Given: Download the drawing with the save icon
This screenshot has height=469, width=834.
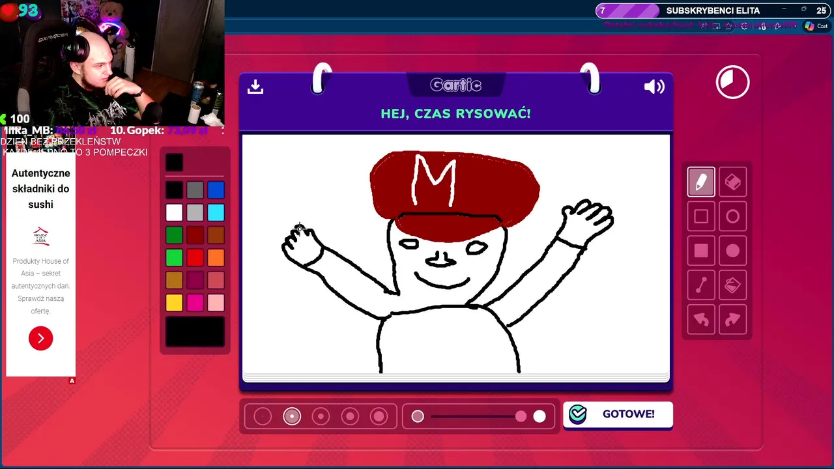Looking at the screenshot, I should (x=255, y=87).
